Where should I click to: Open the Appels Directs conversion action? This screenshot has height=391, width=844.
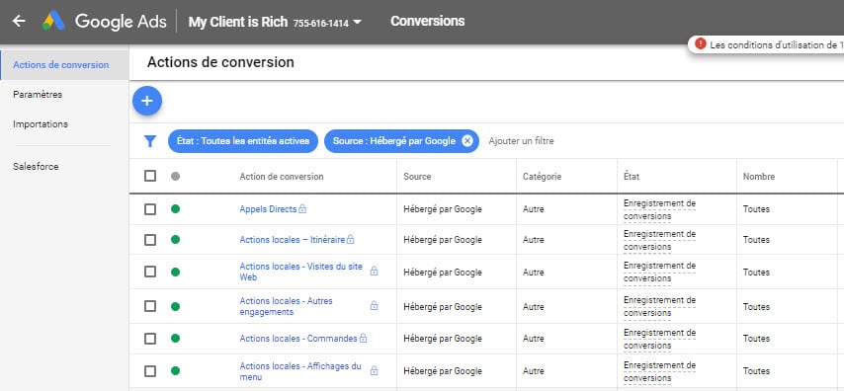click(x=268, y=209)
